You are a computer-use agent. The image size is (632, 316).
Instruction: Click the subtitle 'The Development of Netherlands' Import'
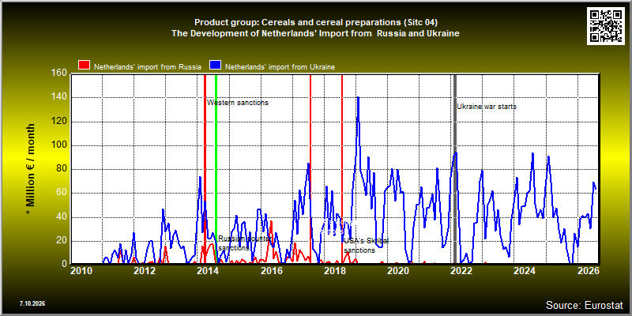(x=315, y=33)
